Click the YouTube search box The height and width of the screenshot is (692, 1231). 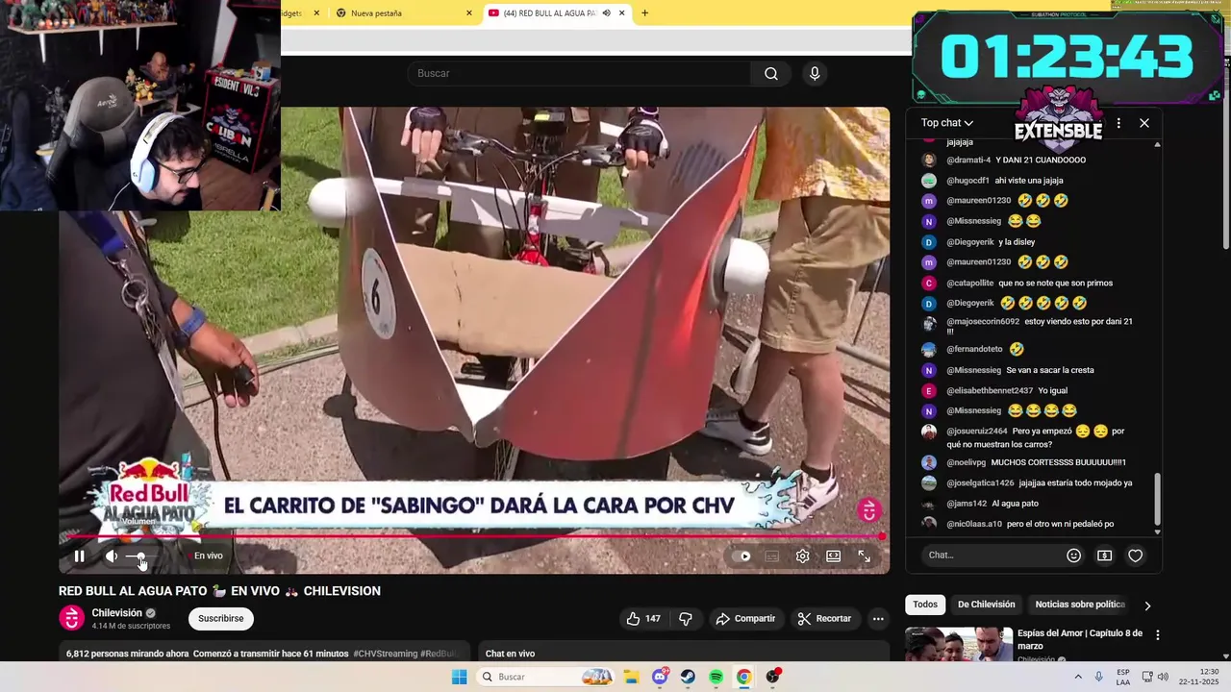point(579,73)
